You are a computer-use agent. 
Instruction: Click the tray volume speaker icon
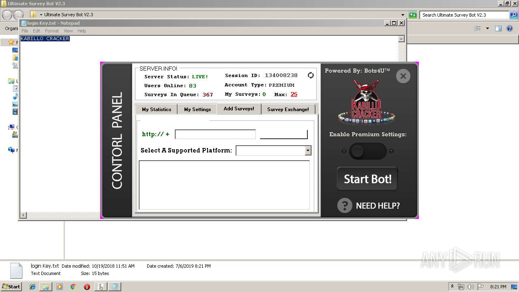pyautogui.click(x=470, y=287)
